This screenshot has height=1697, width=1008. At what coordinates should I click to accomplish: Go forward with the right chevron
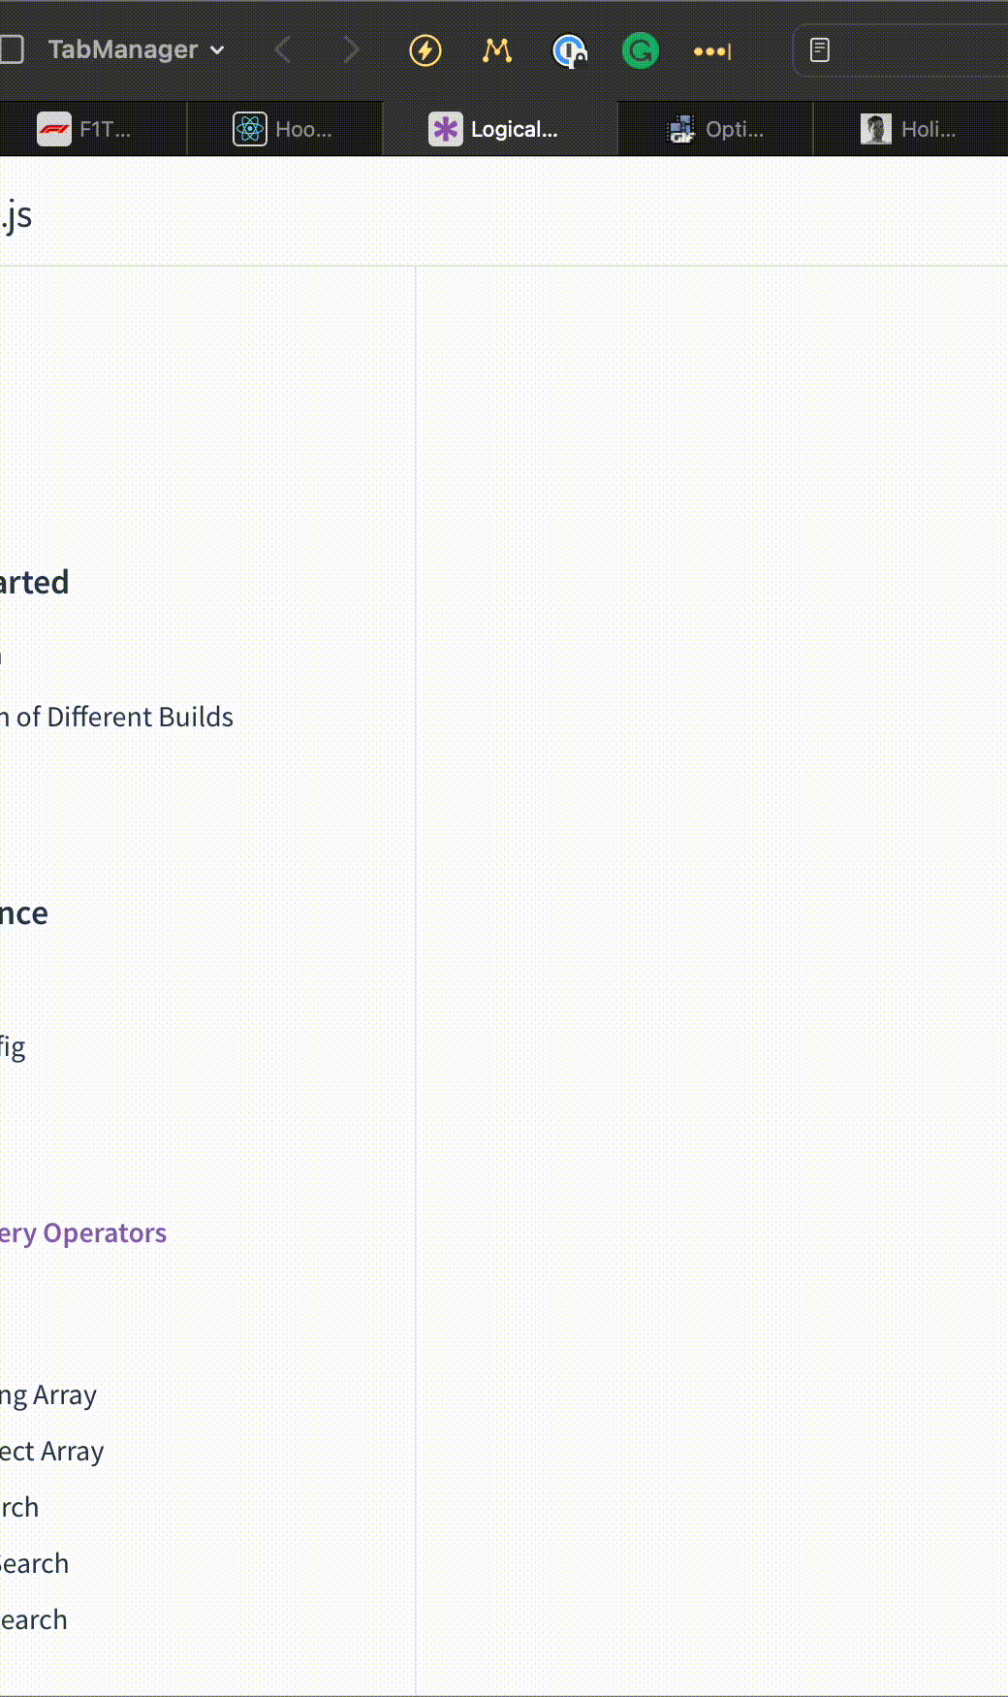(x=351, y=49)
